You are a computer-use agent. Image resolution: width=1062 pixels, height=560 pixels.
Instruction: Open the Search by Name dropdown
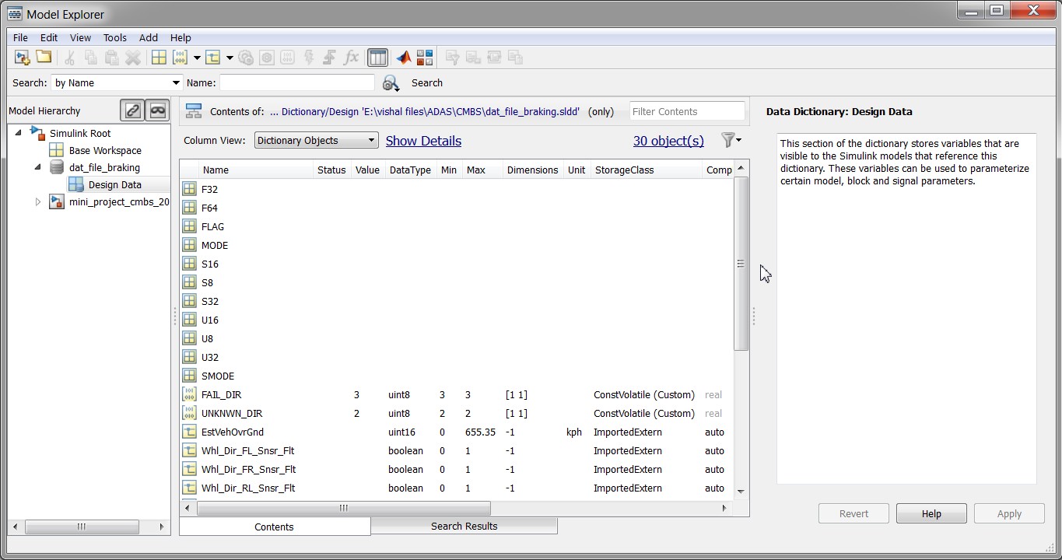[117, 82]
